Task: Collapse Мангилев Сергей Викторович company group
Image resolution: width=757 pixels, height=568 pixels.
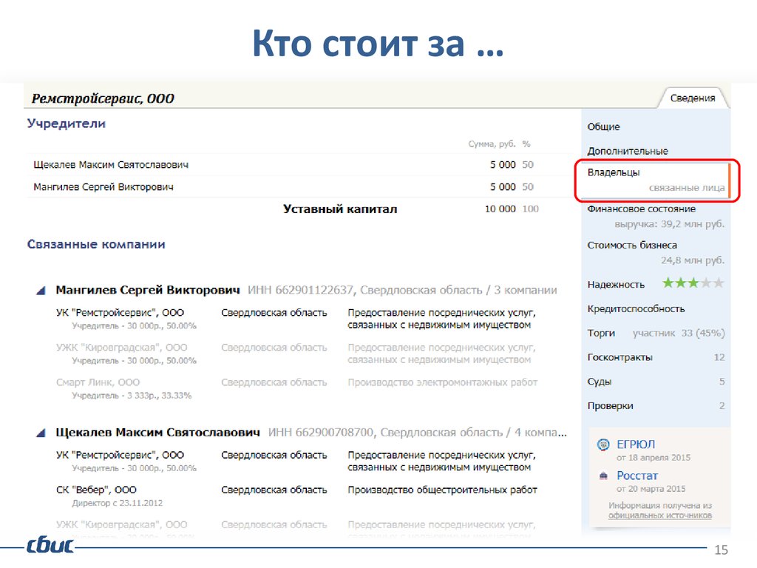Action: tap(43, 291)
